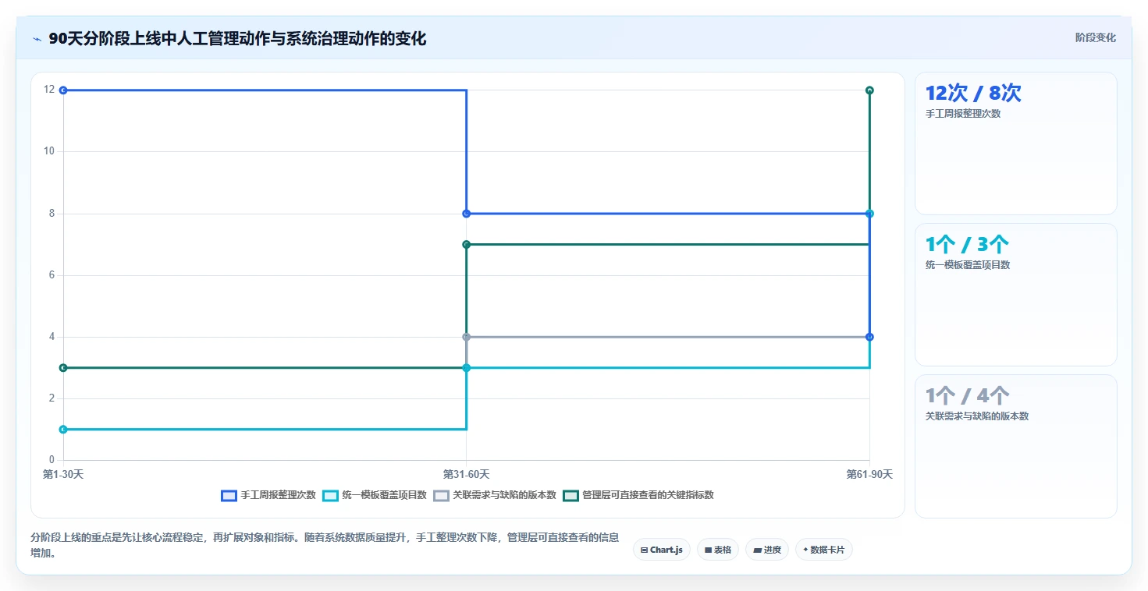Viewport: 1148px width, 591px height.
Task: Click the 第1-30天 x-axis label
Action: pyautogui.click(x=63, y=474)
